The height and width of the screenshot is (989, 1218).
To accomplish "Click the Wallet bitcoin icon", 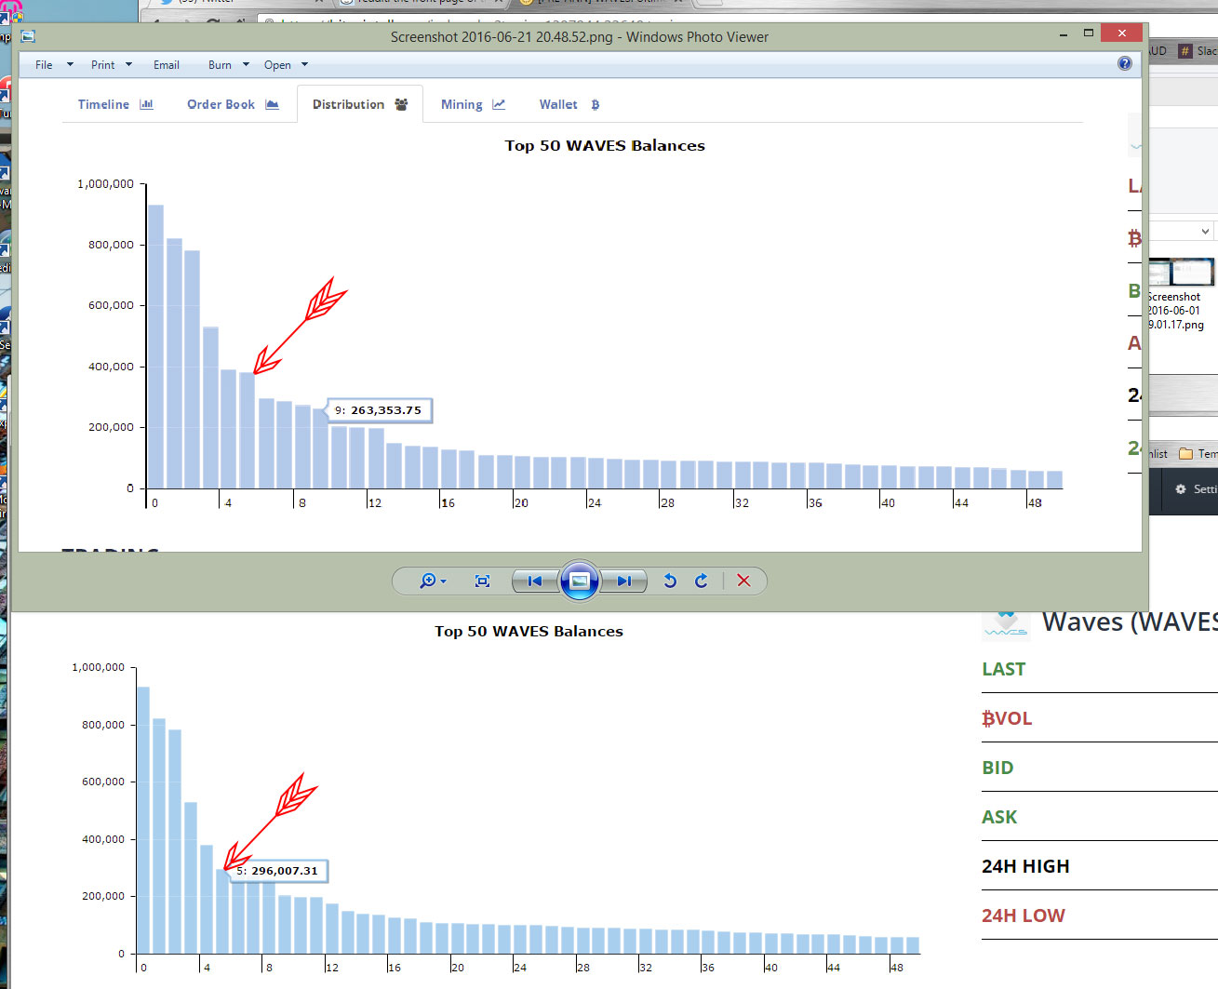I will tap(596, 104).
